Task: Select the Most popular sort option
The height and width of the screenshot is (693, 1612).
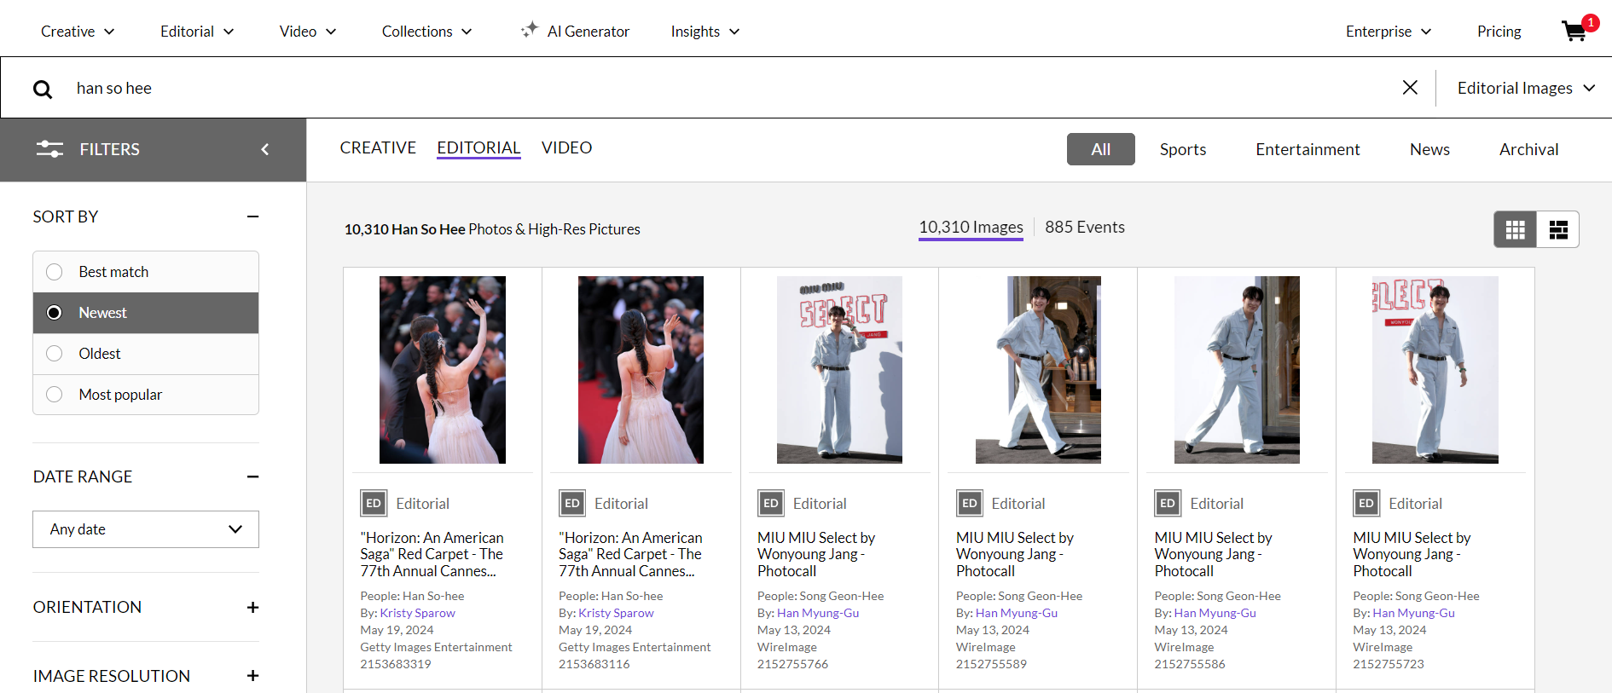Action: tap(146, 395)
